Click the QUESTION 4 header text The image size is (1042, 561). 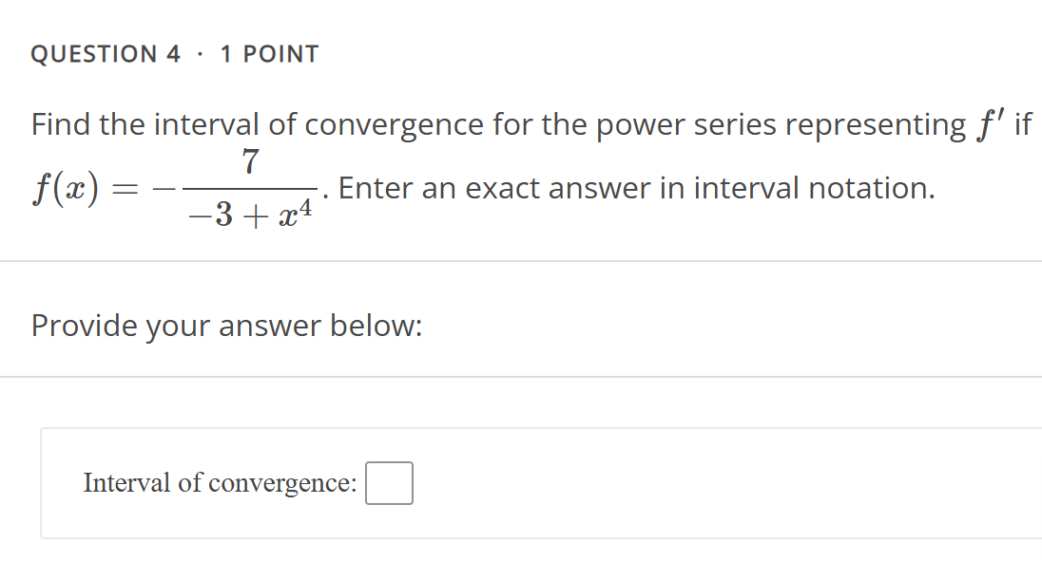click(x=105, y=54)
